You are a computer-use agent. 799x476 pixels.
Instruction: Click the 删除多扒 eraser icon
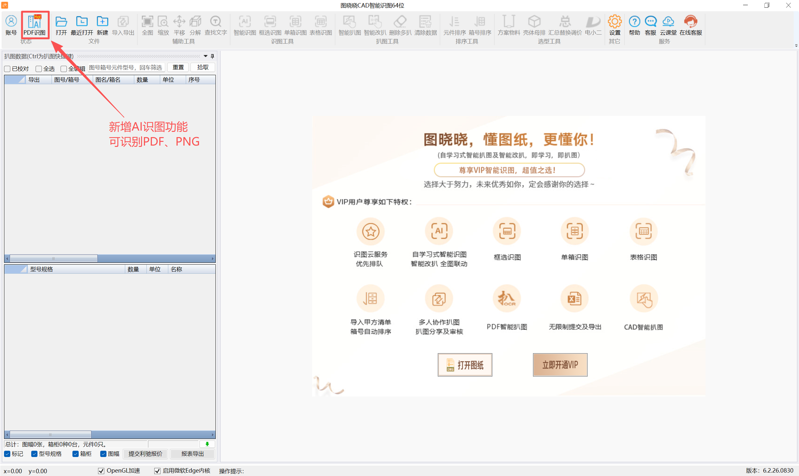[400, 25]
